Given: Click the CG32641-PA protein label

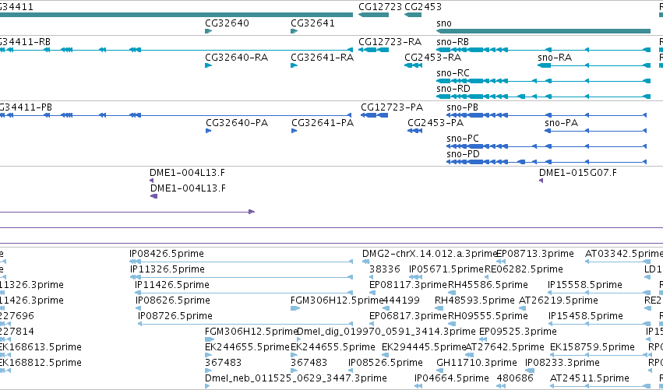Looking at the screenshot, I should click(x=323, y=123).
